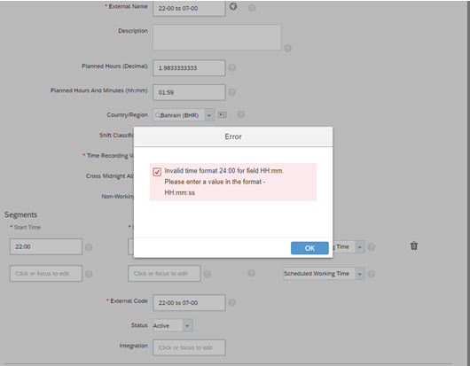Screen dimensions: 470x366
Task: Expand the Country/Region dropdown showing Bahrain (BHR)
Action: [x=209, y=115]
